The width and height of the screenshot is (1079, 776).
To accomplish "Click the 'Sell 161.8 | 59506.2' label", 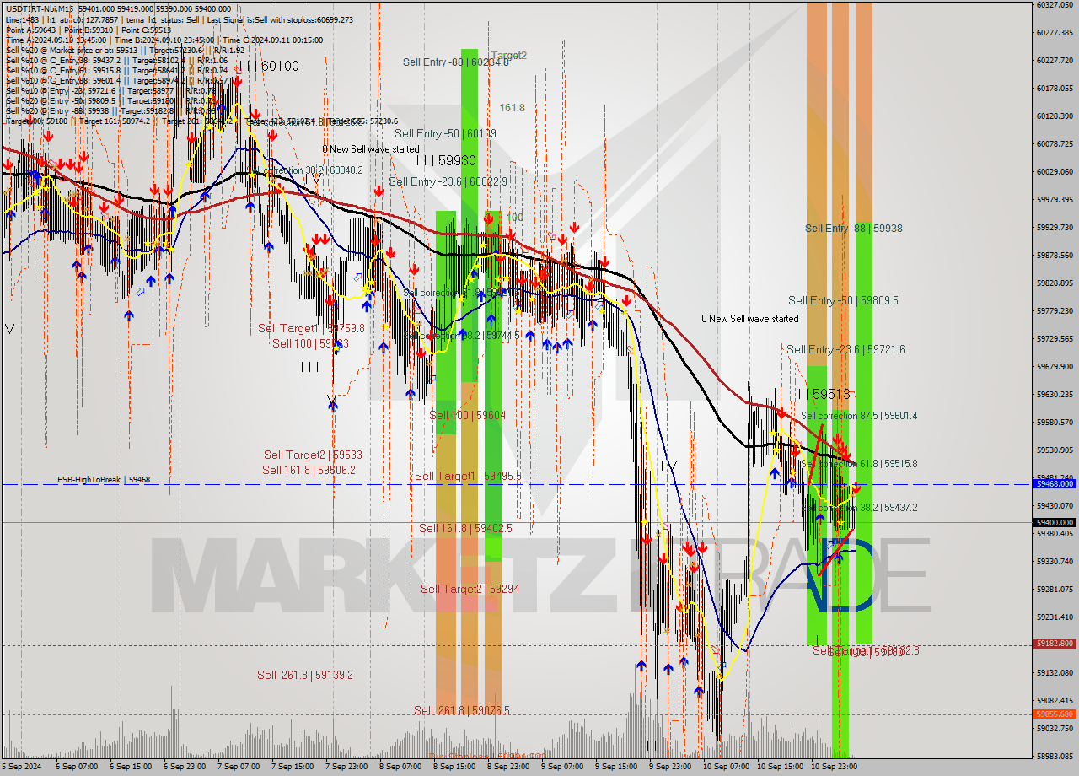I will click(x=309, y=470).
